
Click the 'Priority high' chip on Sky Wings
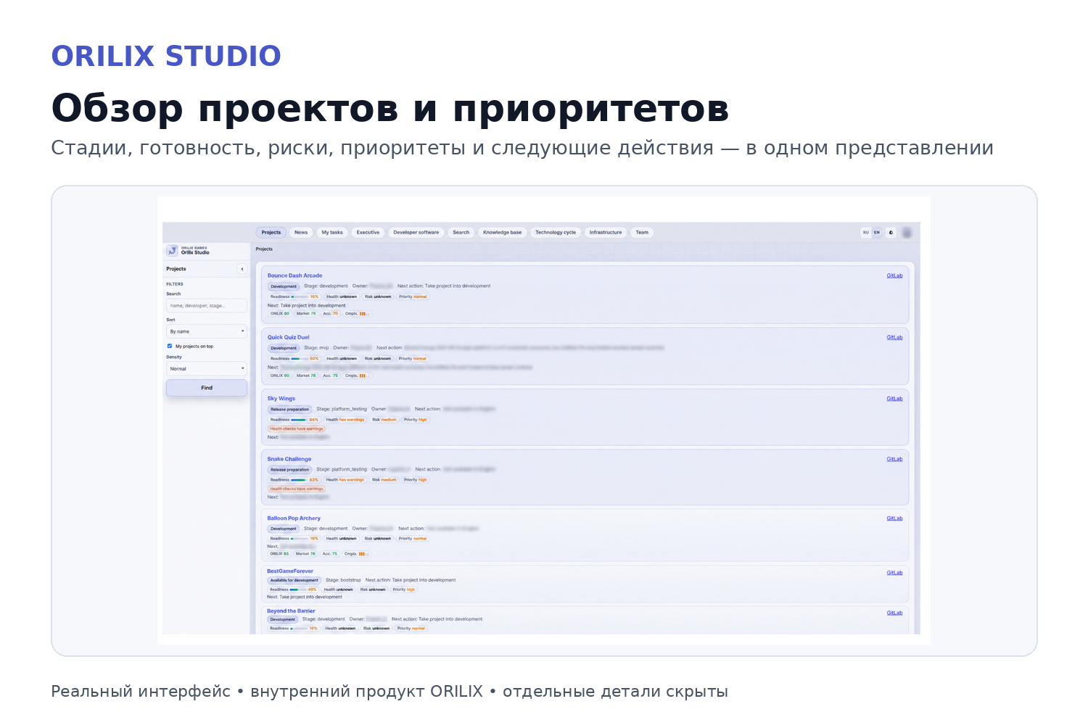pos(416,420)
